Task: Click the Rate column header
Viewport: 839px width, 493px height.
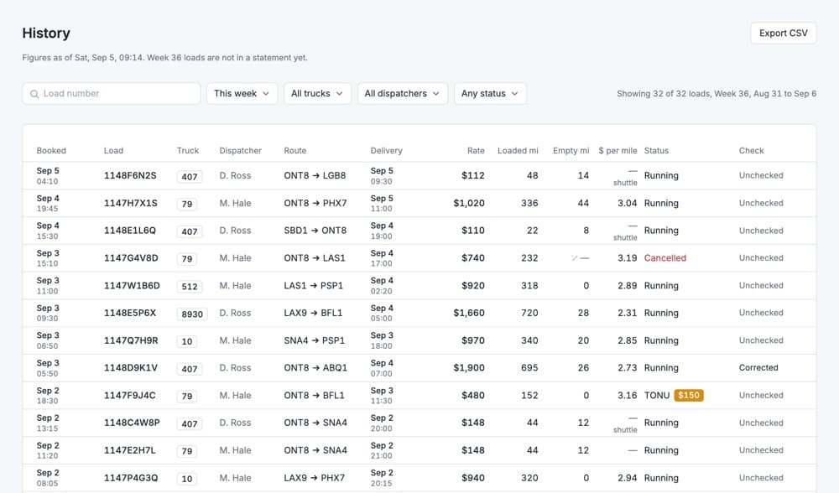Action: tap(476, 151)
